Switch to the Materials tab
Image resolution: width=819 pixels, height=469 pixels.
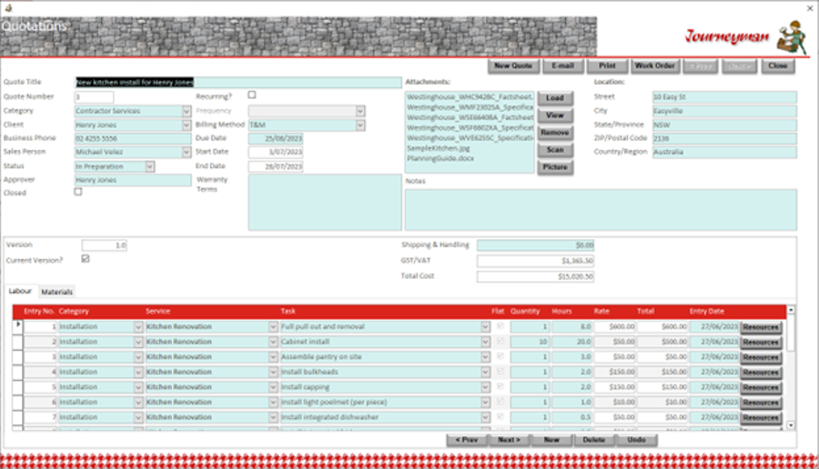57,292
